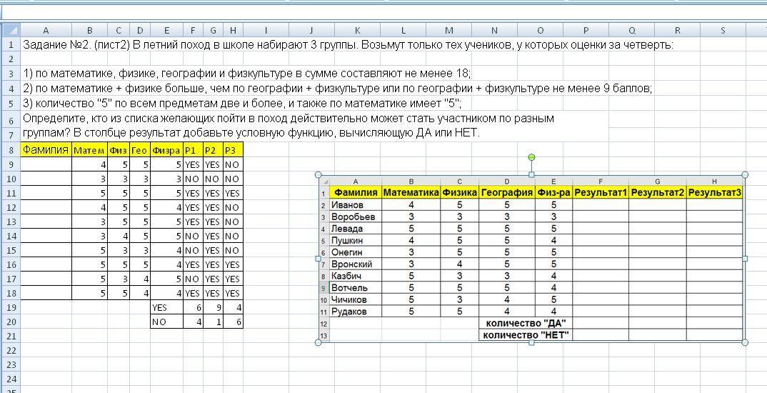
Task: Click the 'Результат3' header cell
Action: 715,192
